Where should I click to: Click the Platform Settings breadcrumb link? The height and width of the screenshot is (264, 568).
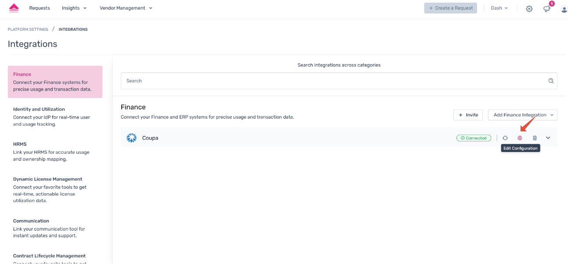tap(28, 29)
